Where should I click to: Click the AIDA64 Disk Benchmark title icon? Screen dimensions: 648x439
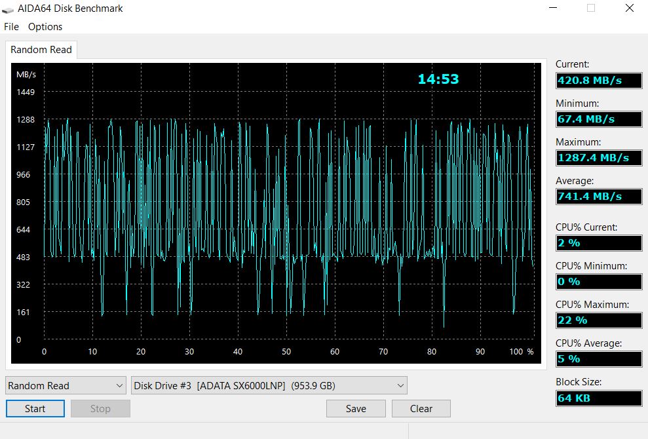tap(8, 9)
